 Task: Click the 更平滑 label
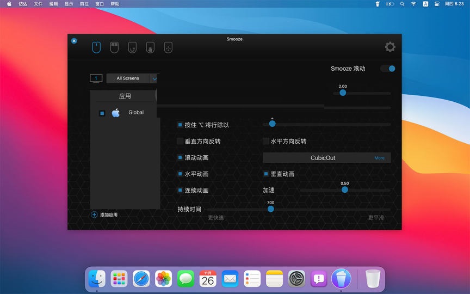pyautogui.click(x=376, y=218)
